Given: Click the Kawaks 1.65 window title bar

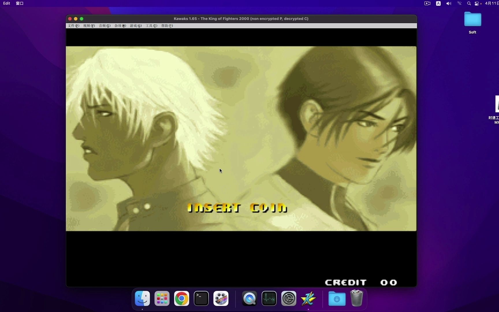Looking at the screenshot, I should click(241, 18).
